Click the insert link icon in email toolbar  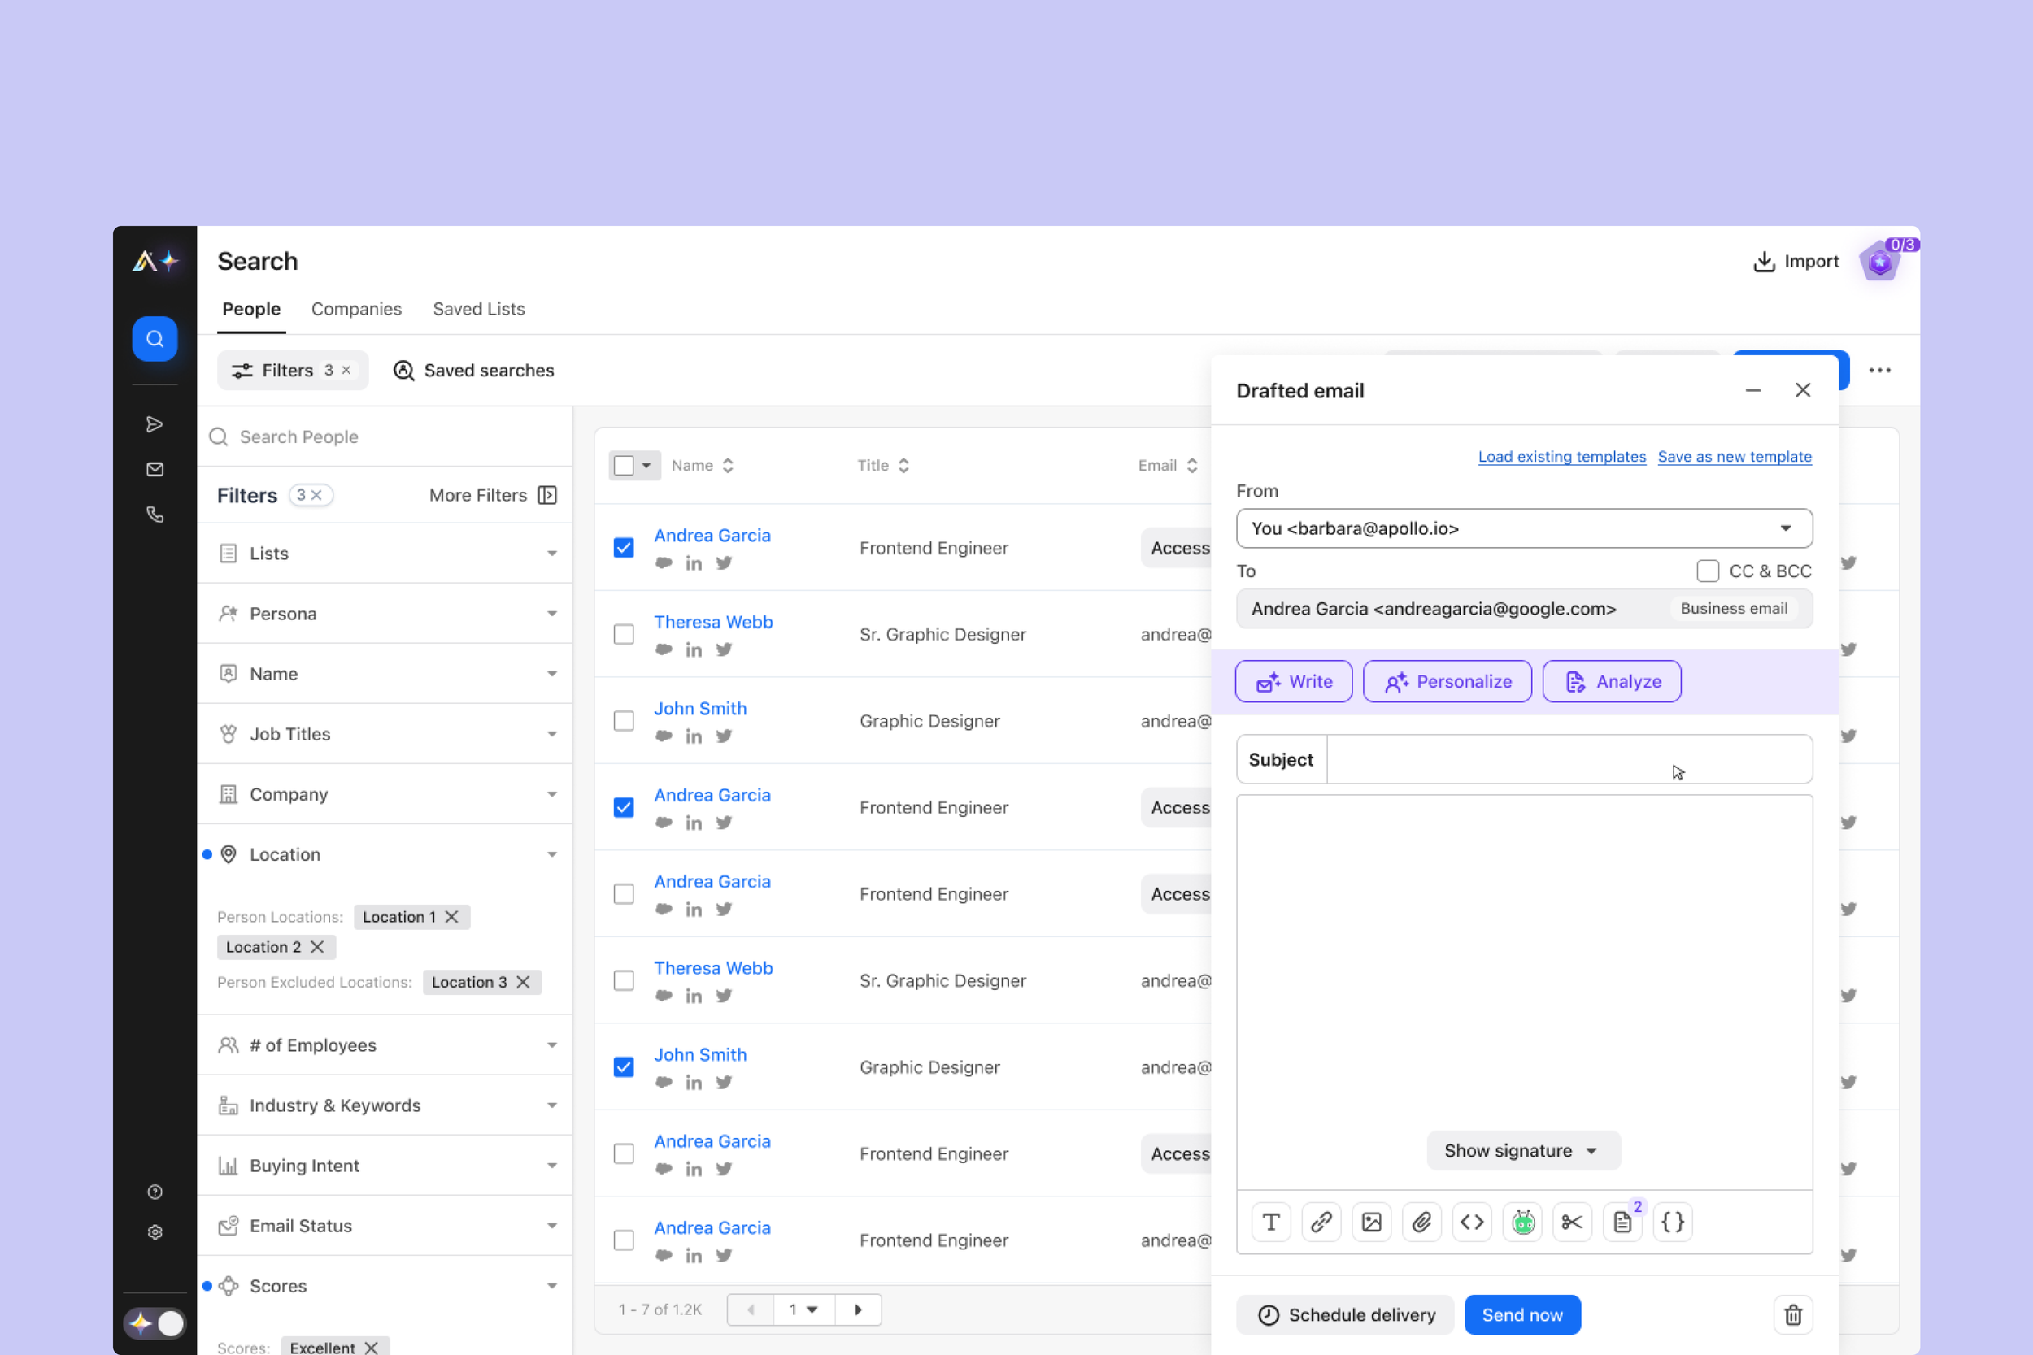pyautogui.click(x=1321, y=1222)
